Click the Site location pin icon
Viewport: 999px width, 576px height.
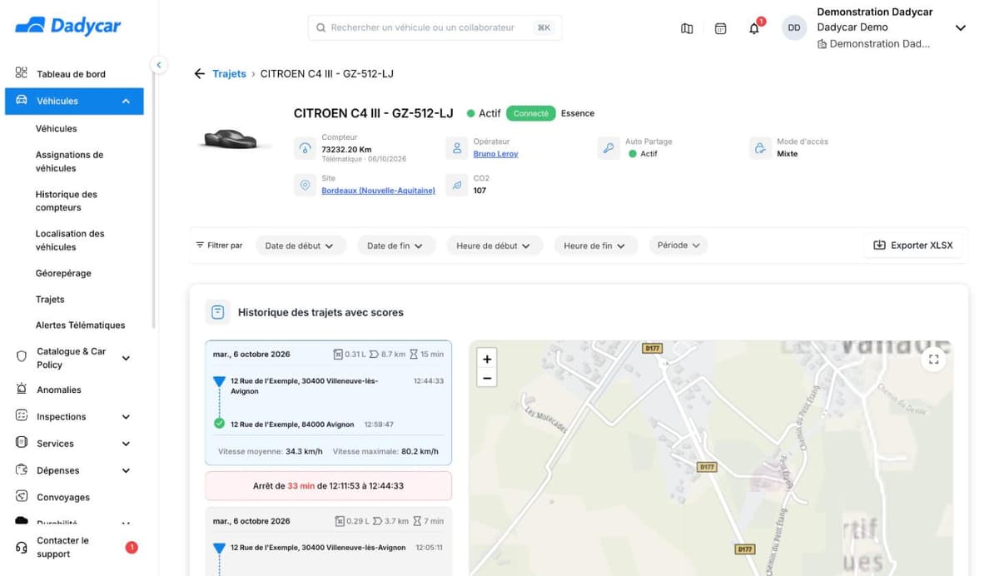tap(306, 186)
